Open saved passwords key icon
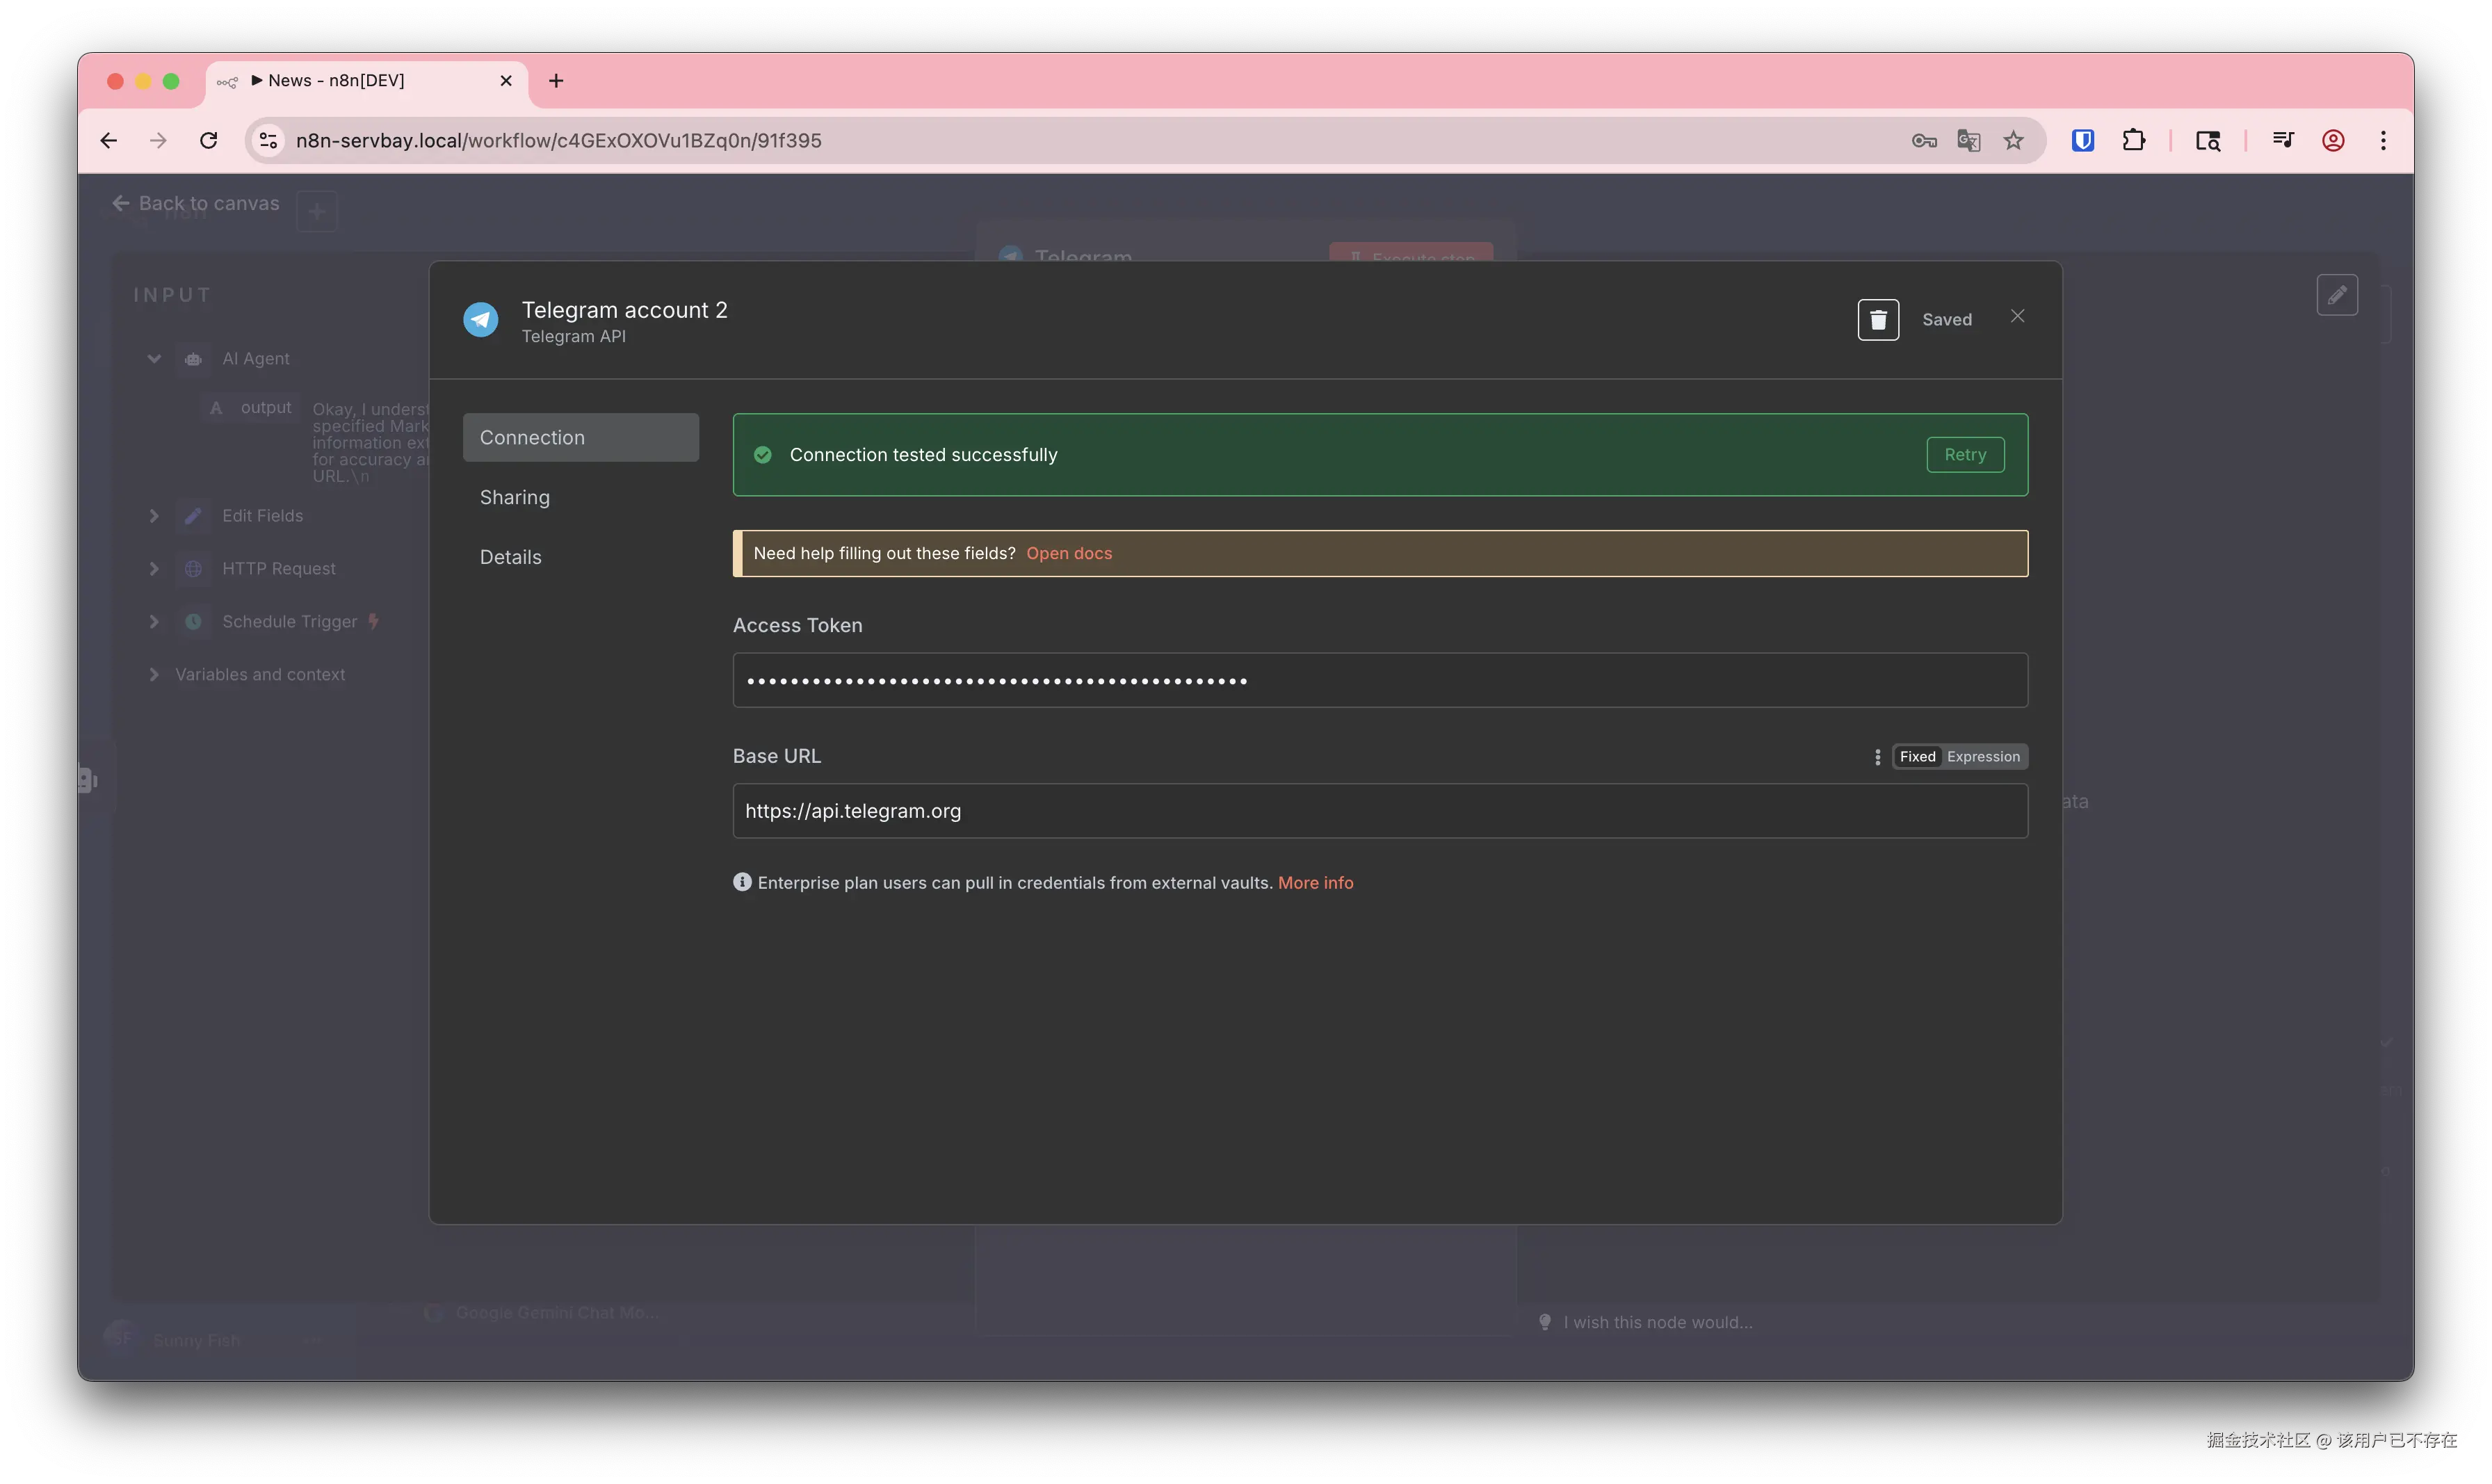2492x1484 pixels. click(1923, 140)
